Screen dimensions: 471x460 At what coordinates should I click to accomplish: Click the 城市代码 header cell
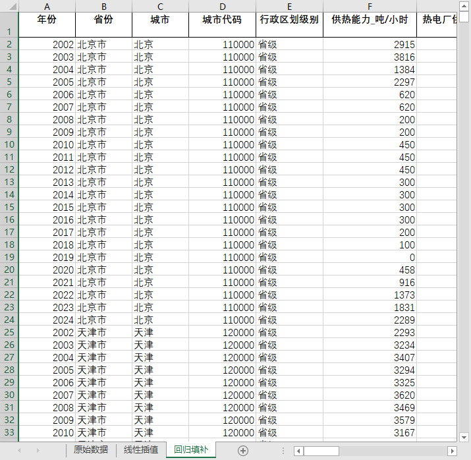(222, 25)
